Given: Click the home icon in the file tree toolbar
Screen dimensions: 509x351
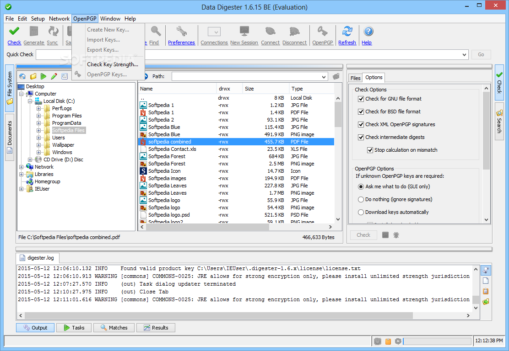Looking at the screenshot, I should click(22, 76).
